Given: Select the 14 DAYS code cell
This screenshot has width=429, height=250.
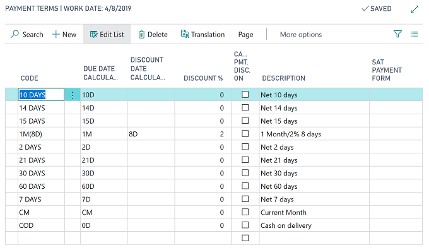Looking at the screenshot, I should pyautogui.click(x=41, y=107).
